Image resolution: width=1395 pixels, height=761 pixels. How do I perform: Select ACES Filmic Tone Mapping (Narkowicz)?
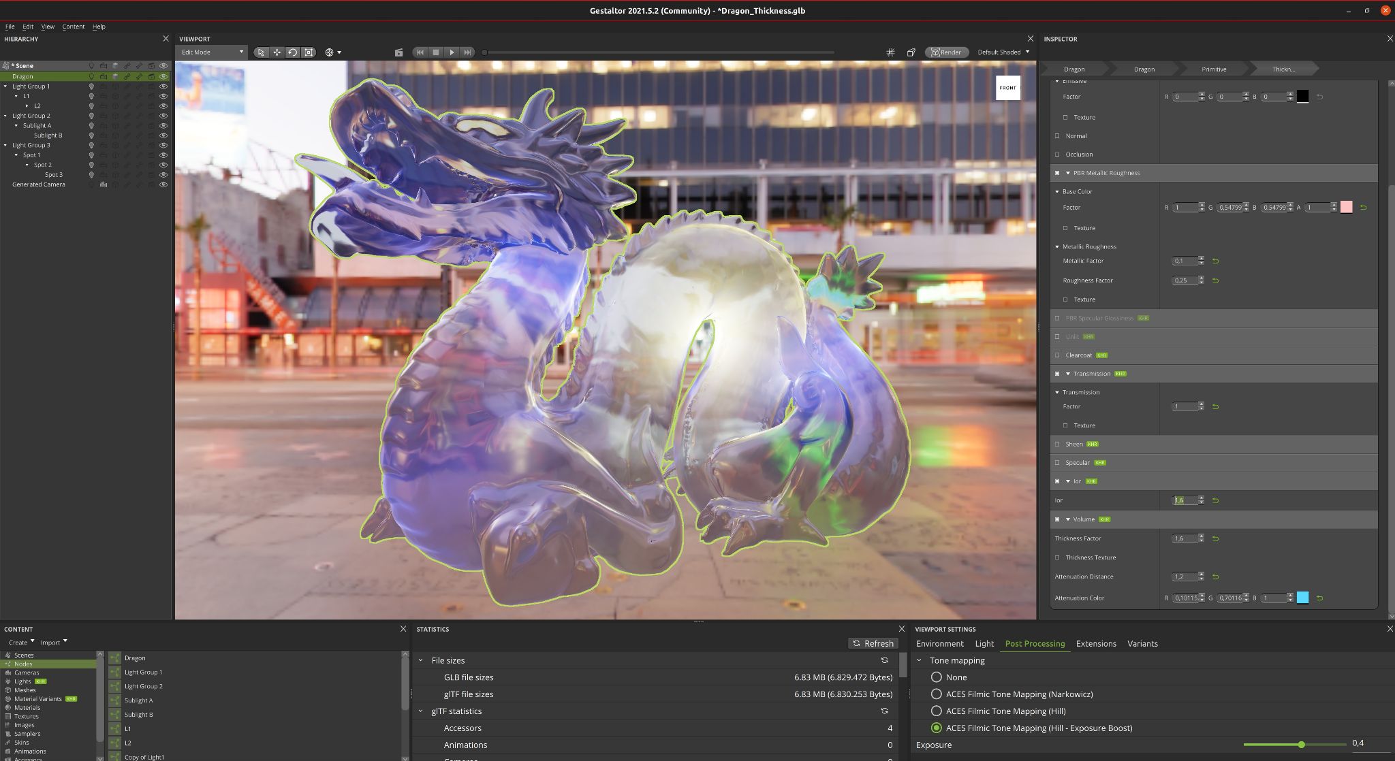coord(937,694)
